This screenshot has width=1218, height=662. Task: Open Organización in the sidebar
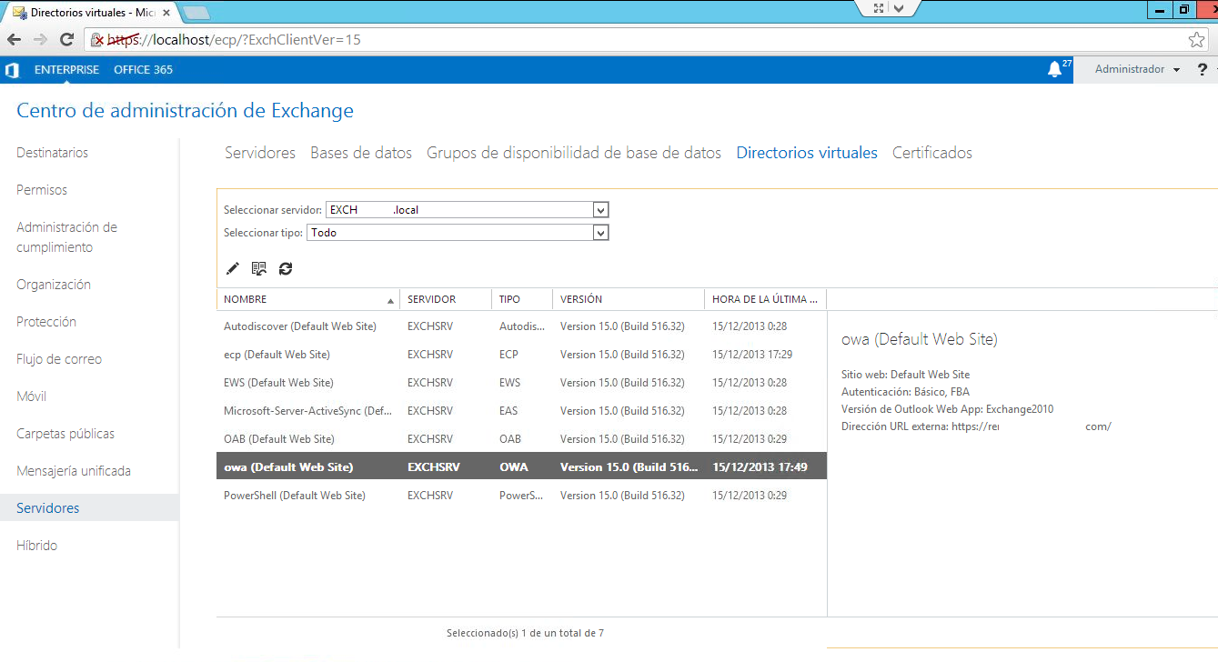click(54, 285)
